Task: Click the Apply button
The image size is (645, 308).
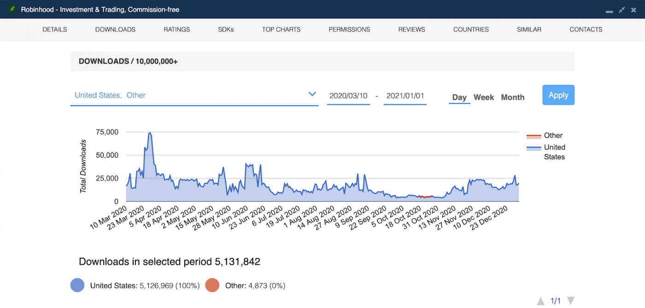Action: [558, 95]
